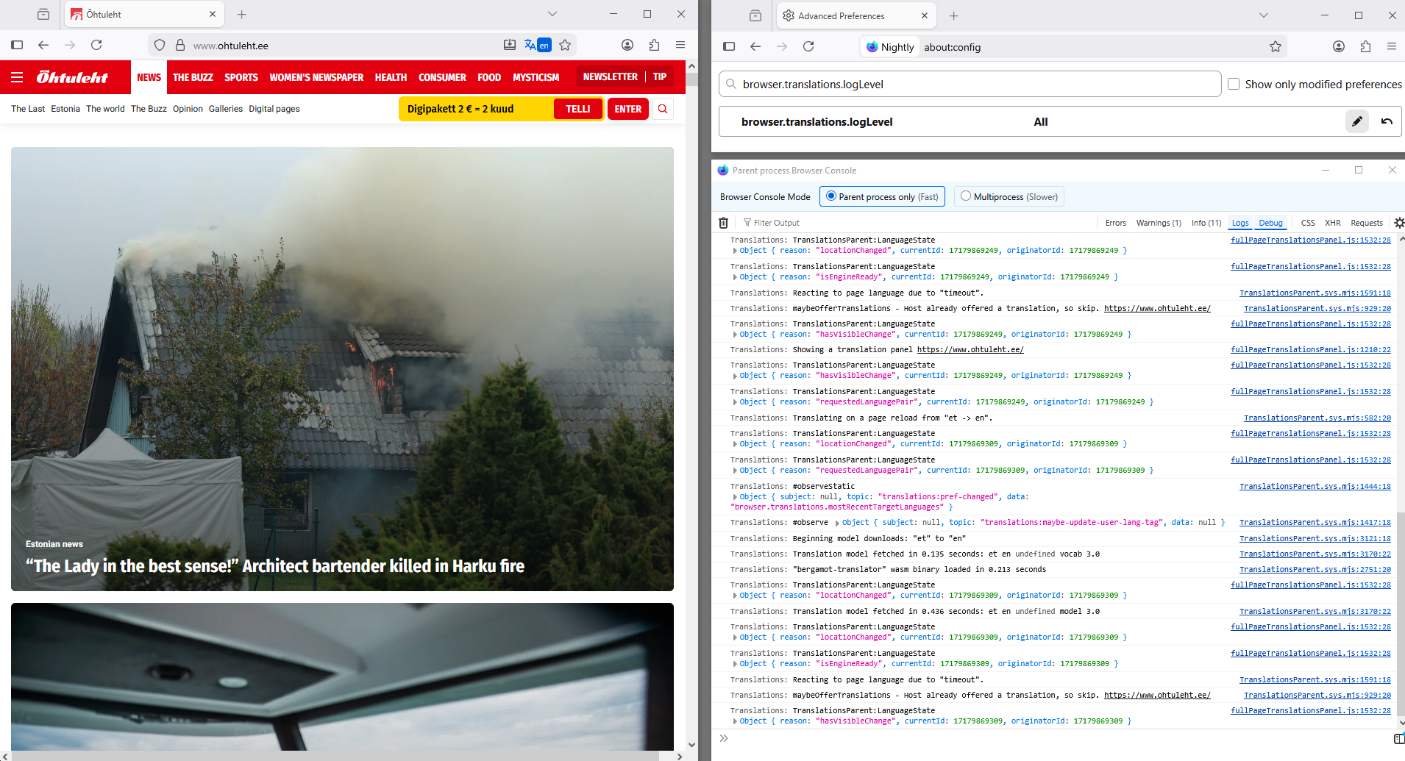Open the Browser Console settings gear
This screenshot has width=1405, height=761.
click(x=1398, y=223)
